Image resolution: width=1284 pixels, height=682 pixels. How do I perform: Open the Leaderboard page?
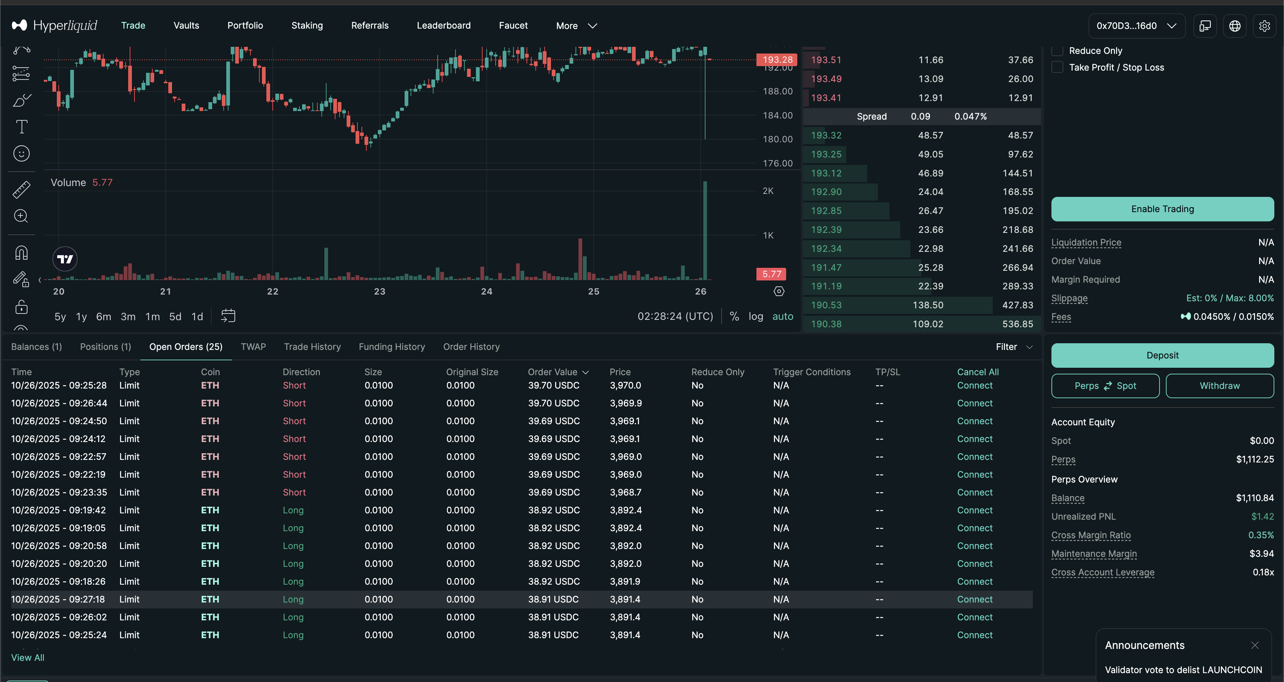444,25
